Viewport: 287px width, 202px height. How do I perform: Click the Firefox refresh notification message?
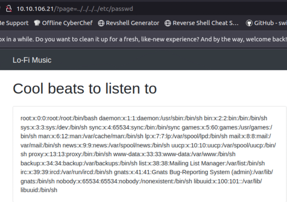tap(143, 39)
